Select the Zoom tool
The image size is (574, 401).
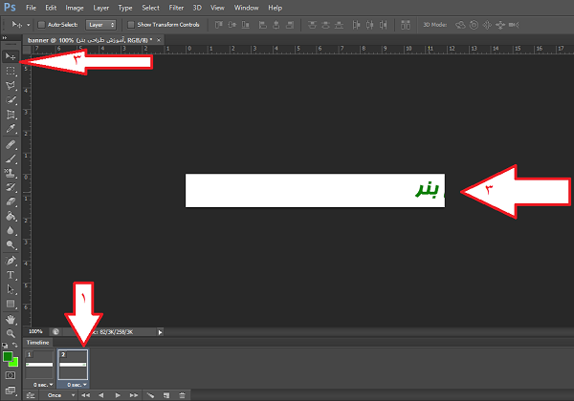[11, 333]
